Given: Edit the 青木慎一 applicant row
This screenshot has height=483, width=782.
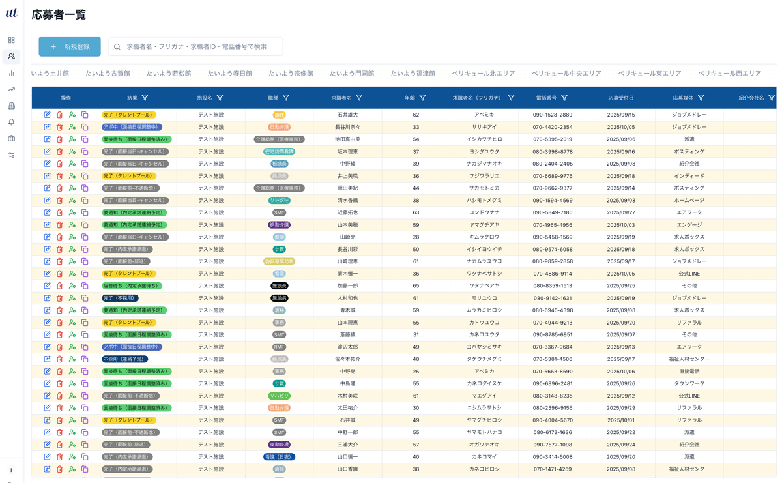Looking at the screenshot, I should pos(47,274).
